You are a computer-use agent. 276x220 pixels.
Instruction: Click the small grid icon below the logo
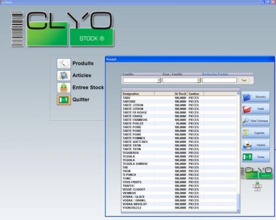pos(257,186)
